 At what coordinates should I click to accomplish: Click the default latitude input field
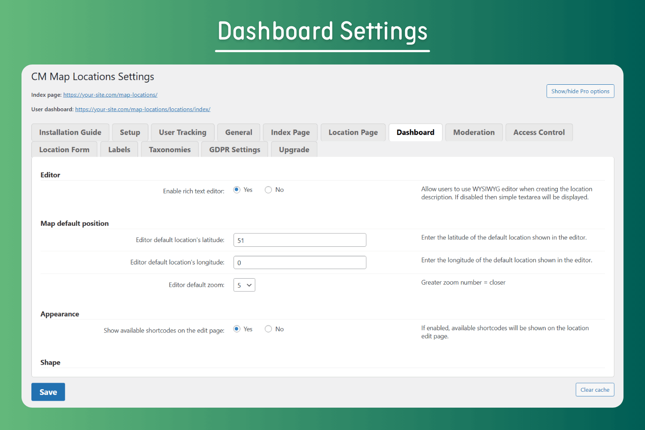click(300, 240)
